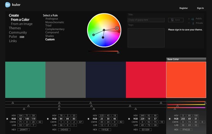Screen dimensions: 212x134
Task: Select RGB mode arrow for green swatch
Action: pyautogui.click(x=7, y=119)
